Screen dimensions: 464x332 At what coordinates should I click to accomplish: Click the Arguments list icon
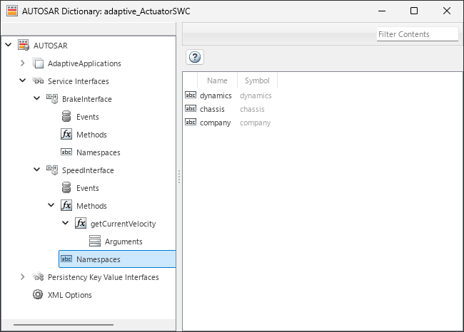coord(95,241)
